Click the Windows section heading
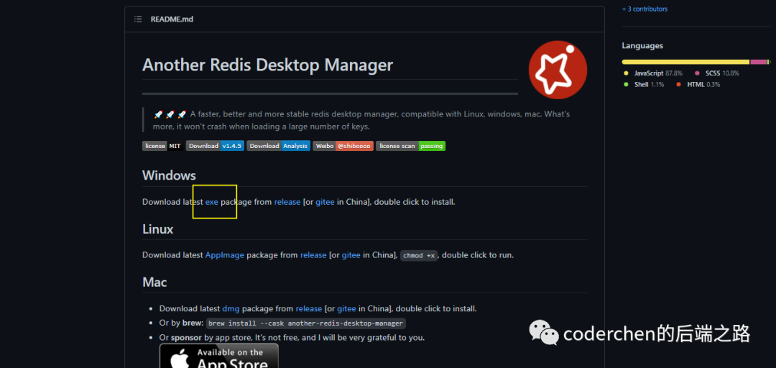This screenshot has width=776, height=368. (170, 175)
